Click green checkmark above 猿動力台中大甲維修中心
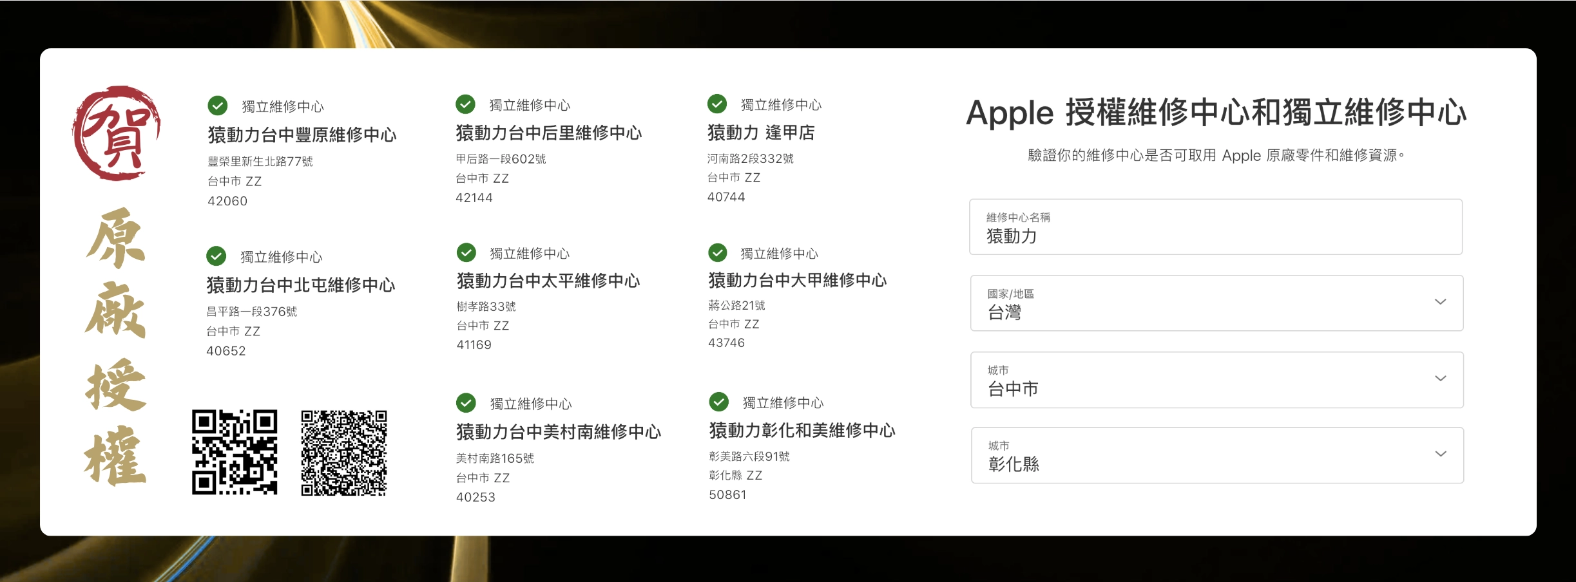The image size is (1576, 582). tap(718, 252)
